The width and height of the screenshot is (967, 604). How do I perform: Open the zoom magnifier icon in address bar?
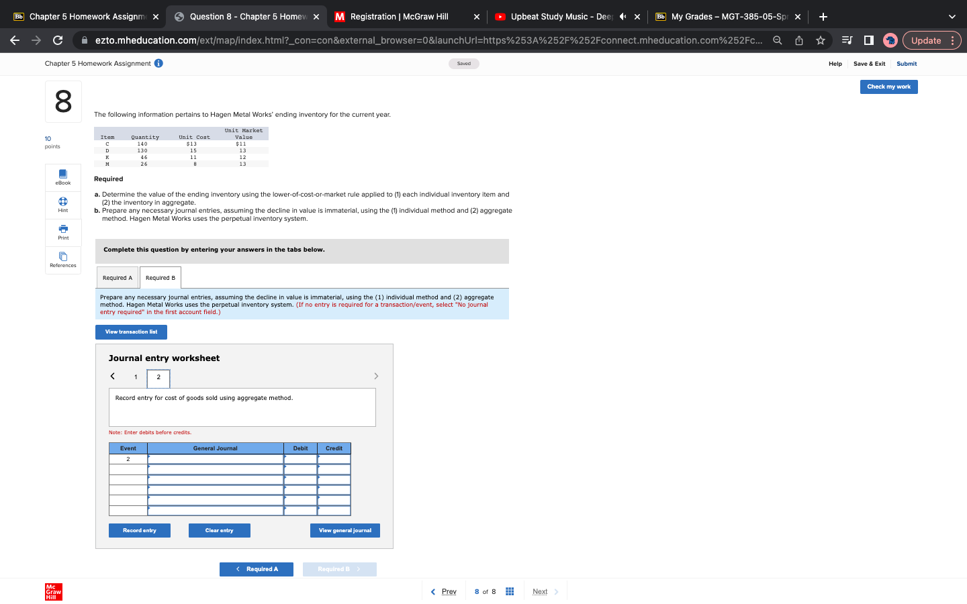(777, 40)
